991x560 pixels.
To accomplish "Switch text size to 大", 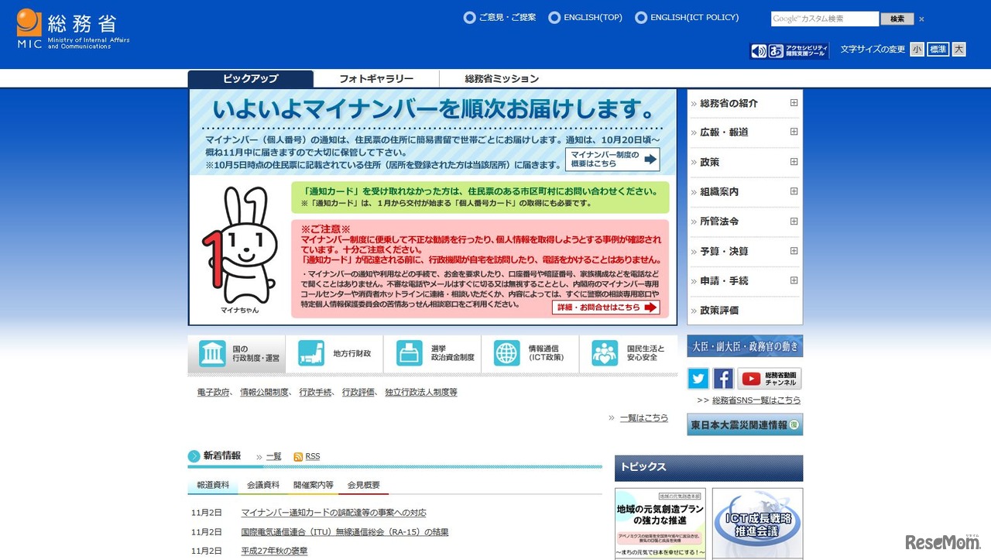I will [958, 48].
